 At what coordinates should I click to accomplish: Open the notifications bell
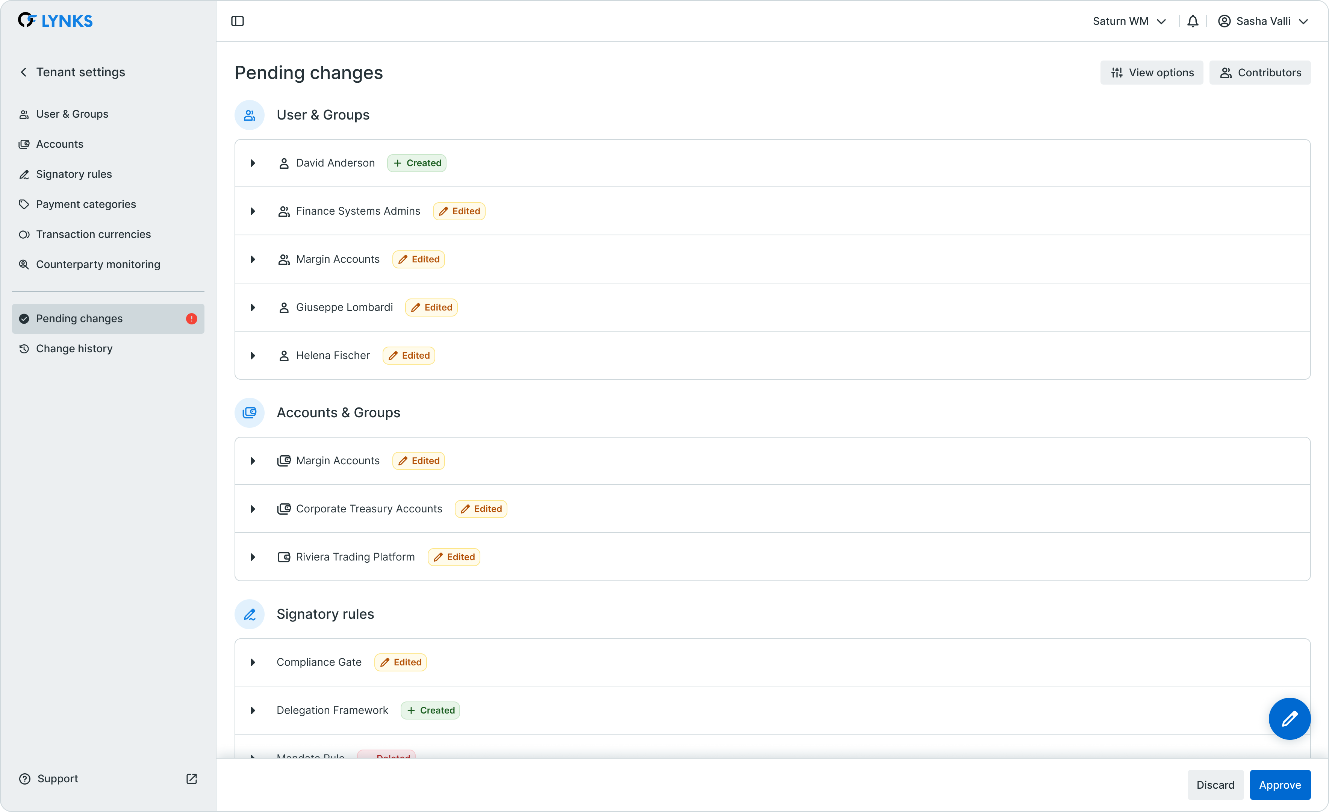click(1193, 21)
